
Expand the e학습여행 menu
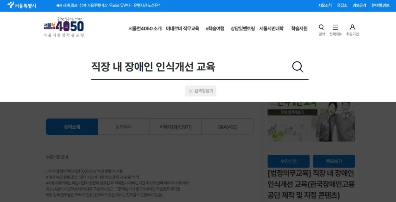tap(215, 29)
